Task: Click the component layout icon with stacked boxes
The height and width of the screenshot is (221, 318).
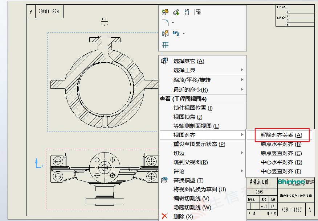Action: coord(187,12)
